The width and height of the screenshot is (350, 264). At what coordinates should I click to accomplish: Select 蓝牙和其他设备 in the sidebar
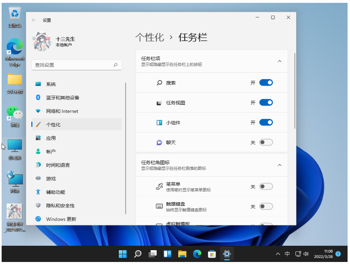click(x=63, y=97)
